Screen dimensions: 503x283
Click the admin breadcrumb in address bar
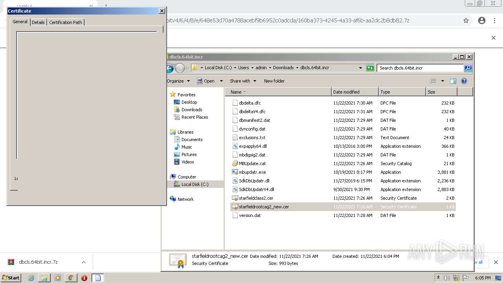261,68
